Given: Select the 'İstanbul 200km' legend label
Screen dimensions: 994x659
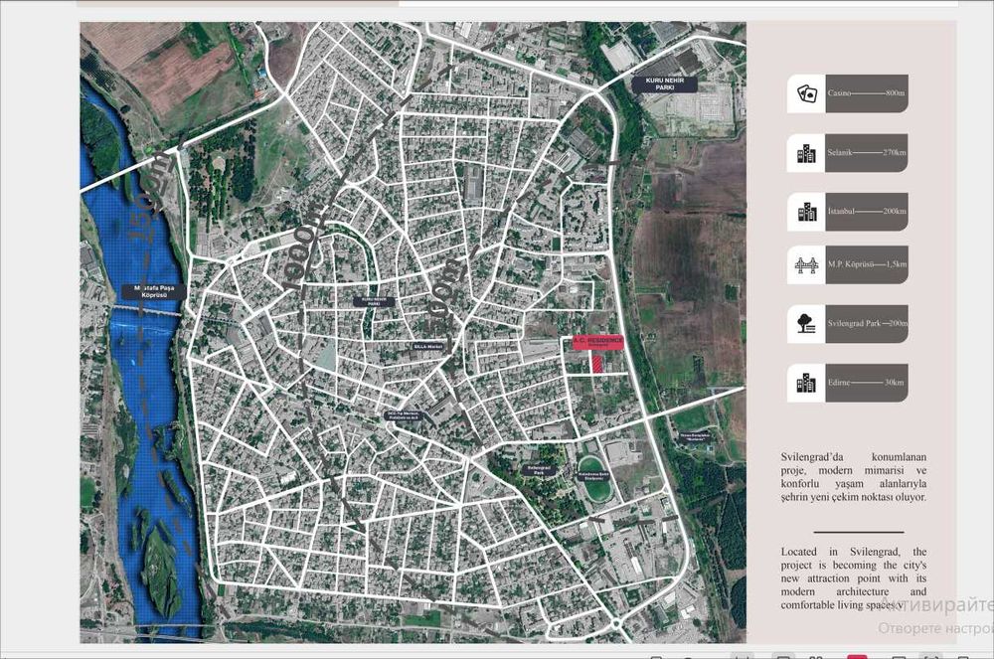Looking at the screenshot, I should (867, 212).
